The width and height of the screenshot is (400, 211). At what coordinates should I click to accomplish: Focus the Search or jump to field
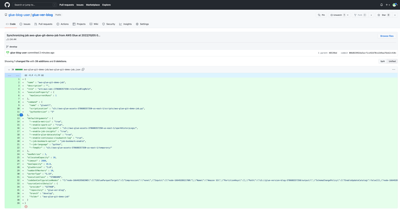(34, 5)
